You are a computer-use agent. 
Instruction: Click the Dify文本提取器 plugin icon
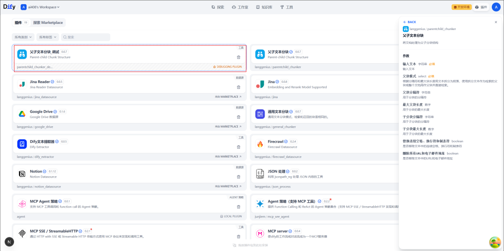point(22,144)
